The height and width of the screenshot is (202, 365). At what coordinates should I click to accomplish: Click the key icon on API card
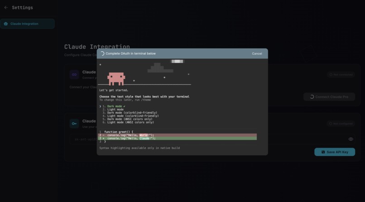(74, 124)
